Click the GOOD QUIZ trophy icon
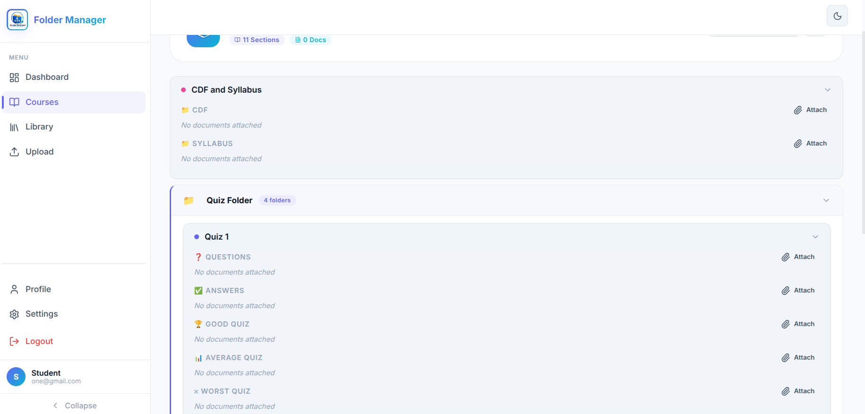Screen dimensions: 865x414 coord(199,324)
